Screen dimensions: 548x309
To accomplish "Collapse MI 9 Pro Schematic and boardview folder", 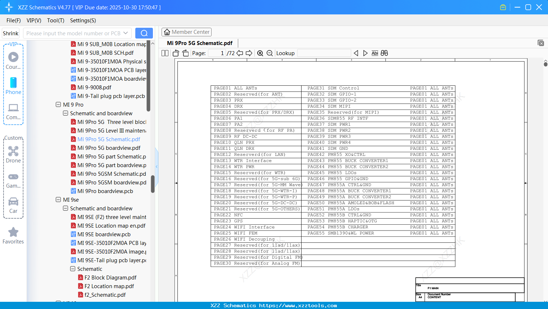I will tap(65, 113).
